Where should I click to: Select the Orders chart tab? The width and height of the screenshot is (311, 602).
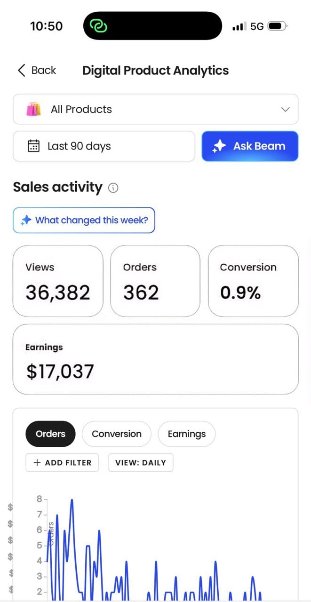[x=50, y=434]
